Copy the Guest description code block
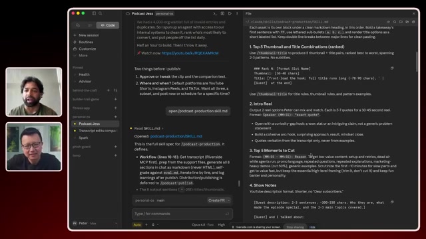 [x=392, y=202]
